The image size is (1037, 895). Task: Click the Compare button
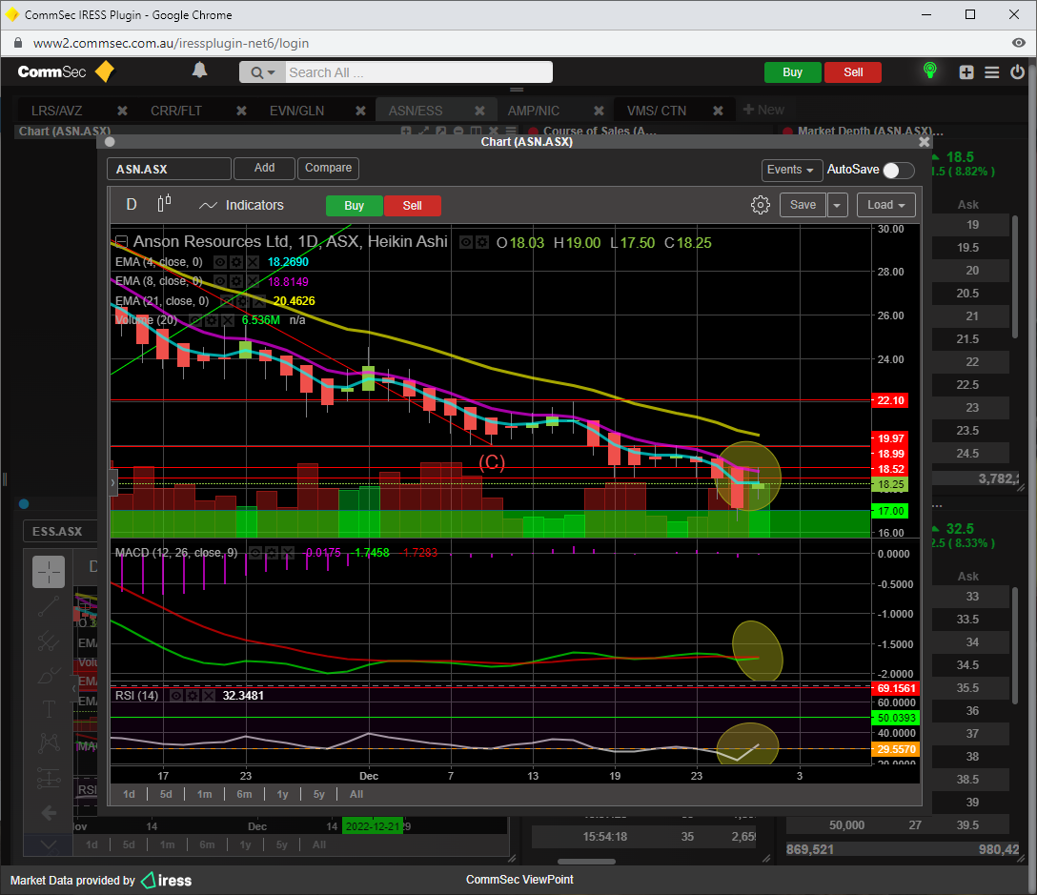click(328, 168)
